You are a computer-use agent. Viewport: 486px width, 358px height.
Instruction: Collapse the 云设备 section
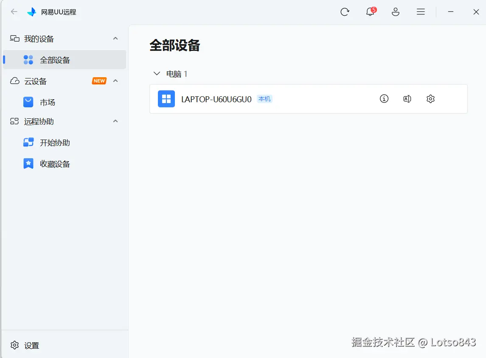(x=115, y=81)
